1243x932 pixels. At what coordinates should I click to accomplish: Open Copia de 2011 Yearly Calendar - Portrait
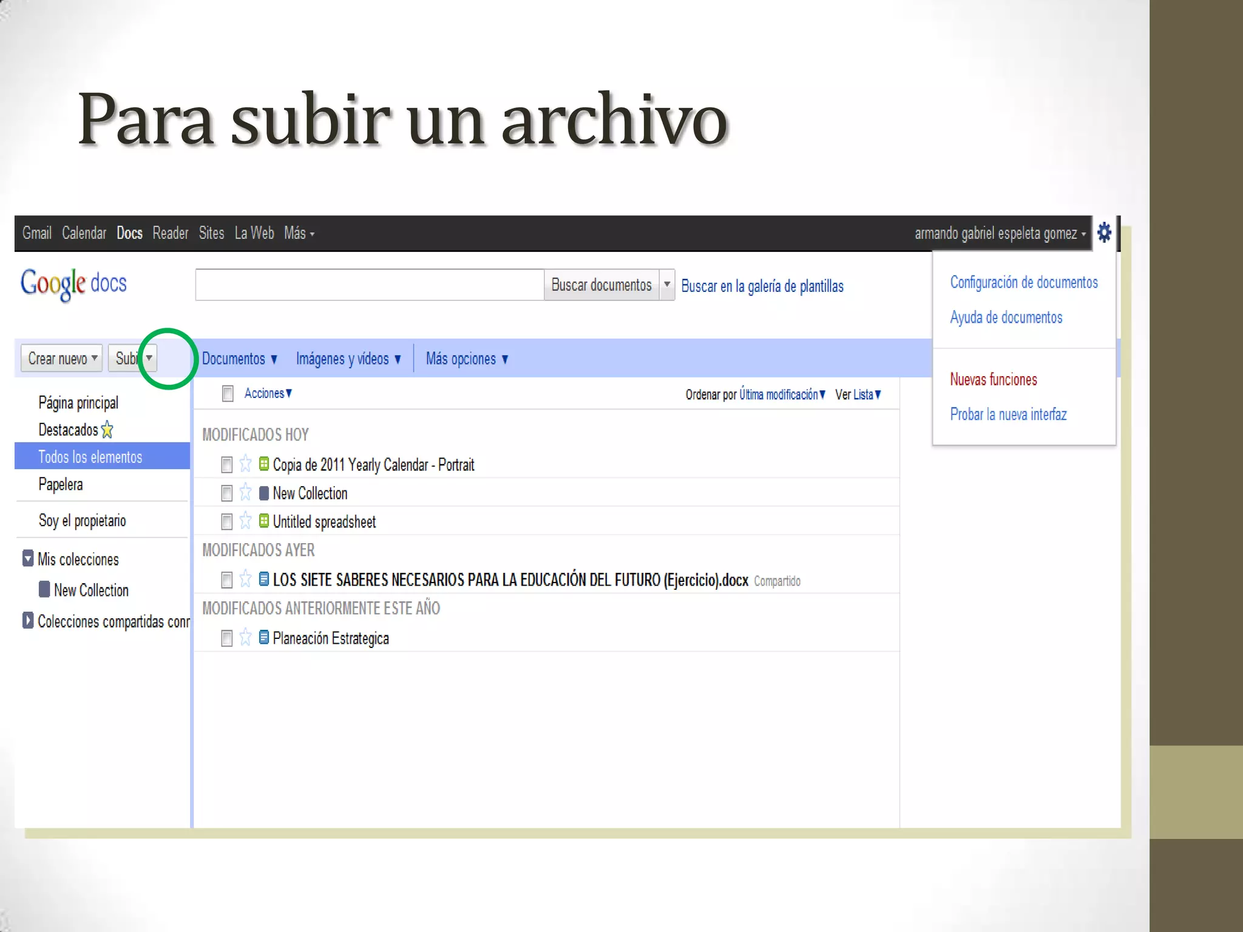[373, 465]
